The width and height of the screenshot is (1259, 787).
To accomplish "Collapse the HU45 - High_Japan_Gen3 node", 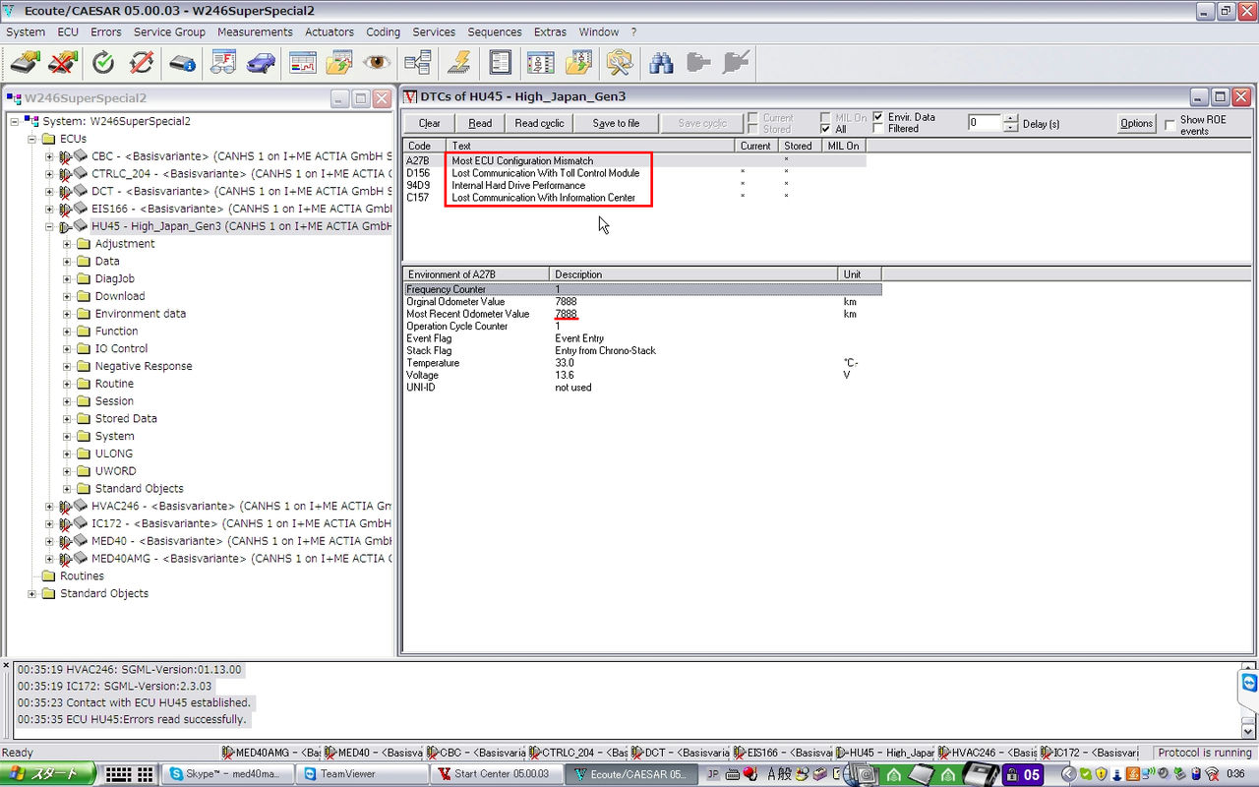I will pos(49,225).
